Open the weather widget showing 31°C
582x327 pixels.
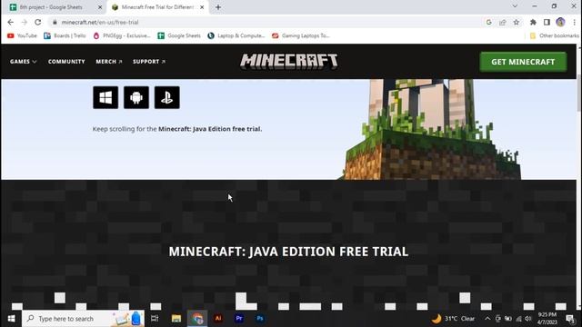[x=453, y=319]
